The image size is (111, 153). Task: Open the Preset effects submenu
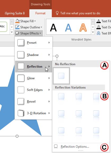[34, 43]
